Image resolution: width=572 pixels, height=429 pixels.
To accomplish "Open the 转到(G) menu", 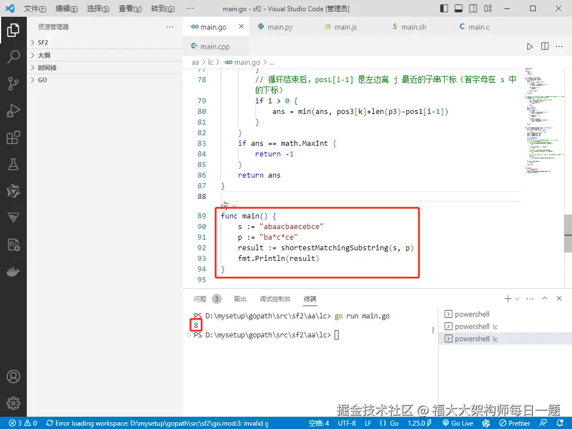I will [163, 8].
